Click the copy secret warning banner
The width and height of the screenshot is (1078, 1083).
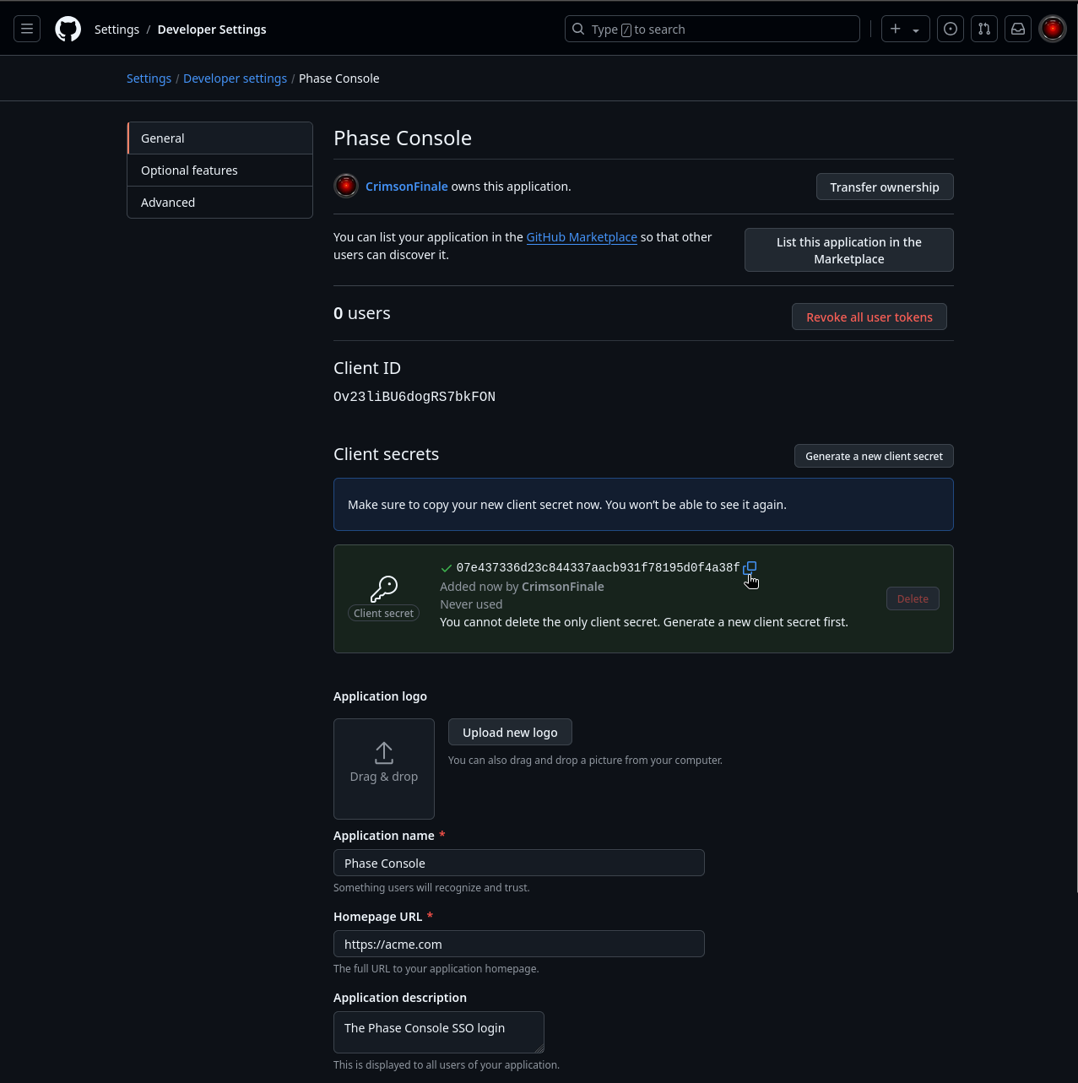click(x=643, y=505)
